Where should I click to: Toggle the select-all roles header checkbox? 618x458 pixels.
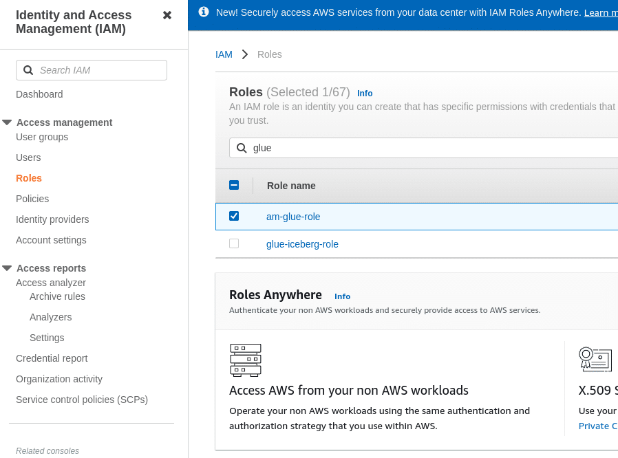pos(234,185)
